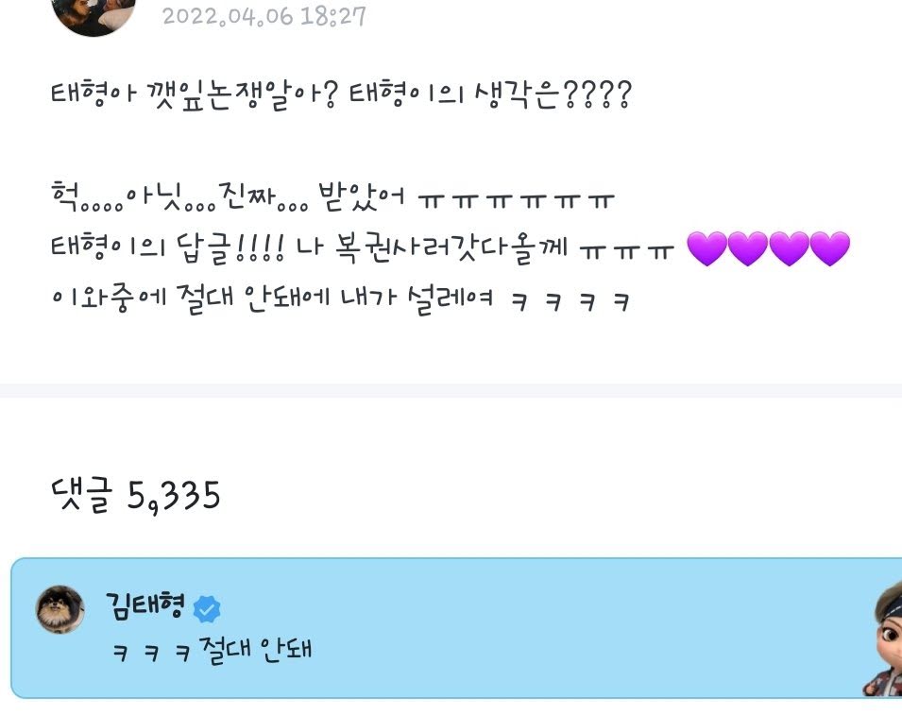Click the text 헉....아닛...진짜... 받았어
The width and height of the screenshot is (902, 715).
point(228,197)
